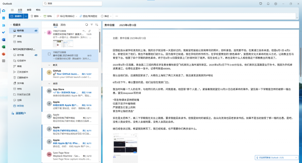This screenshot has height=163, width=302.
Task: Click the Pin/Unpin toolbar button
Action: point(88,16)
